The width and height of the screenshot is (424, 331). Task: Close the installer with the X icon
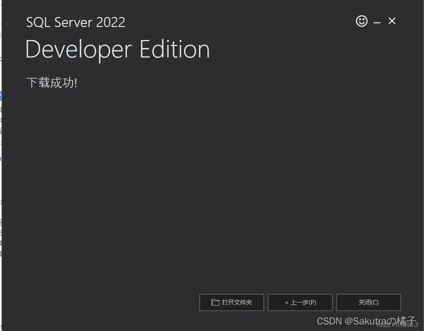(x=392, y=21)
